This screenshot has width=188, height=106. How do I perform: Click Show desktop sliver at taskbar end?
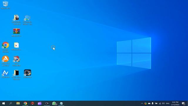[x=187, y=103]
